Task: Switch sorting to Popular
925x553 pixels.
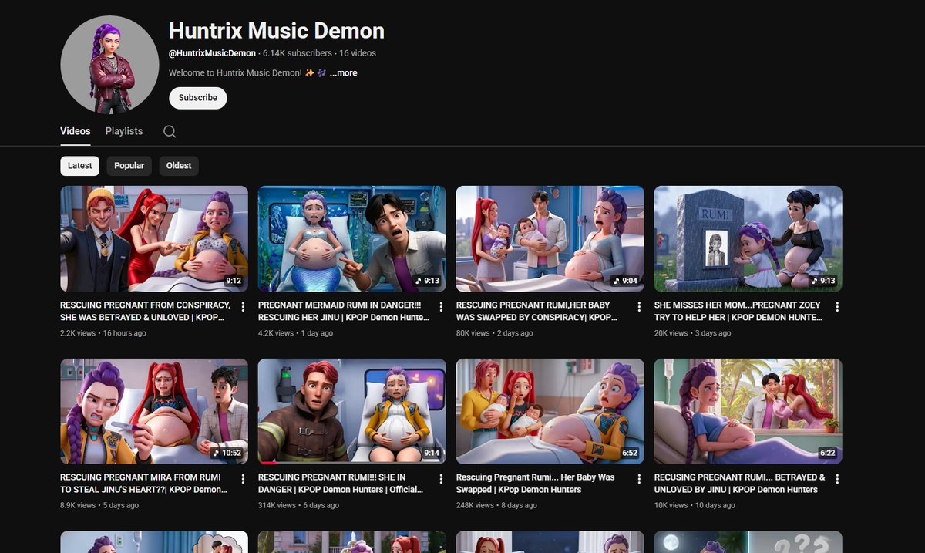Action: (x=129, y=165)
